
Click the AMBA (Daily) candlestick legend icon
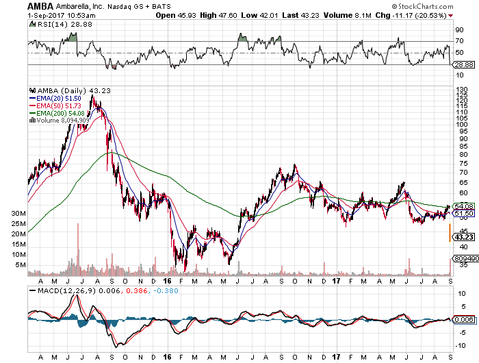coord(32,90)
